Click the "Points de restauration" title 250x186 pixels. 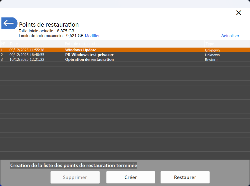48,24
